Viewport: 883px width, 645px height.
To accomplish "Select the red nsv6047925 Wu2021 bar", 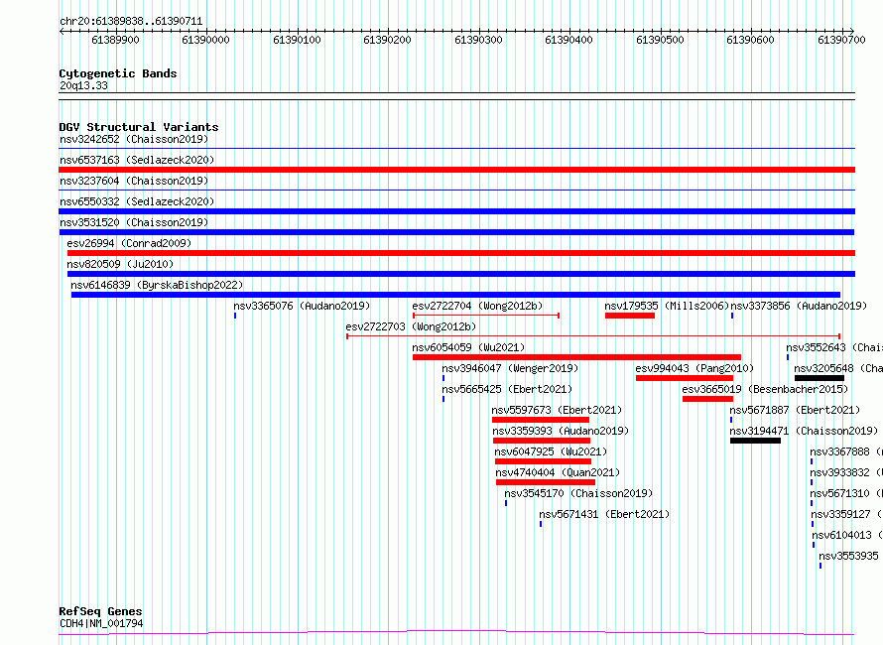I will coord(543,461).
